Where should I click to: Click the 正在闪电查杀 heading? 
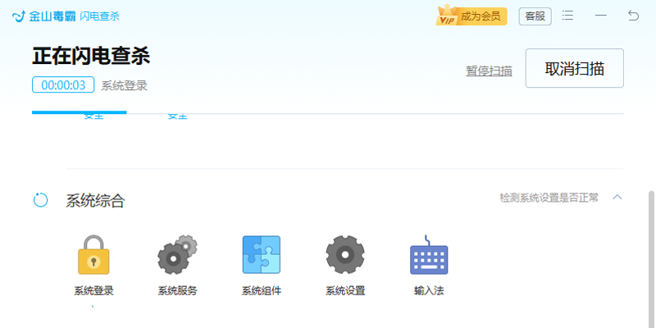[91, 56]
